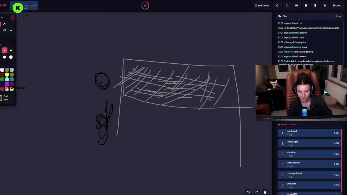Select chonkxz in the leaderboard
The width and height of the screenshot is (347, 195).
309,154
